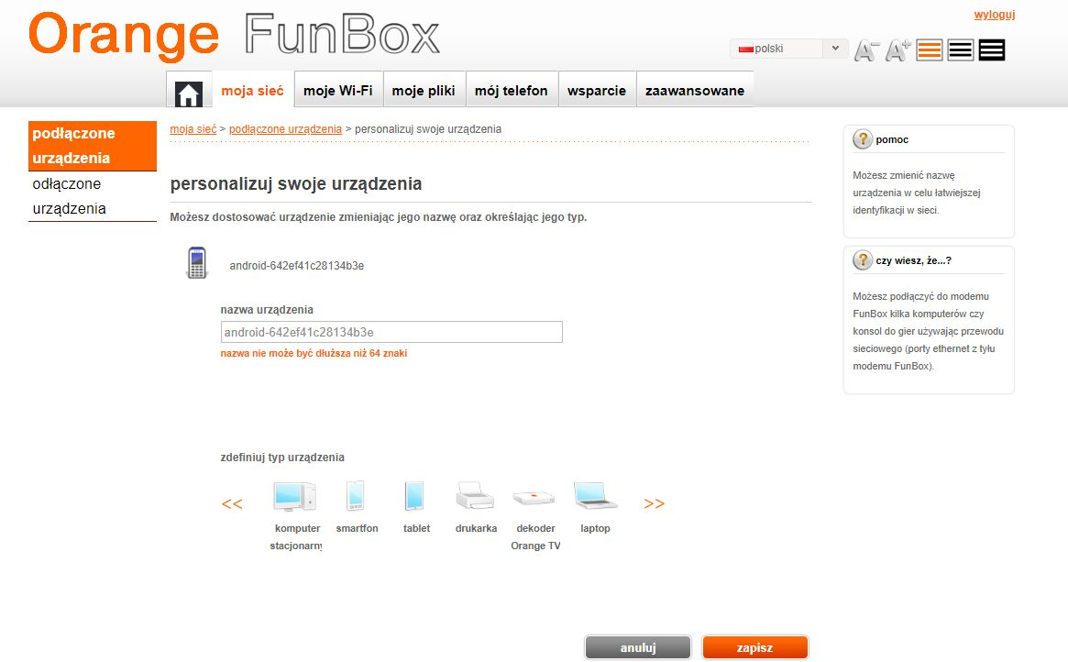The image size is (1068, 662).
Task: Open the zaawansowane tab
Action: pyautogui.click(x=695, y=91)
